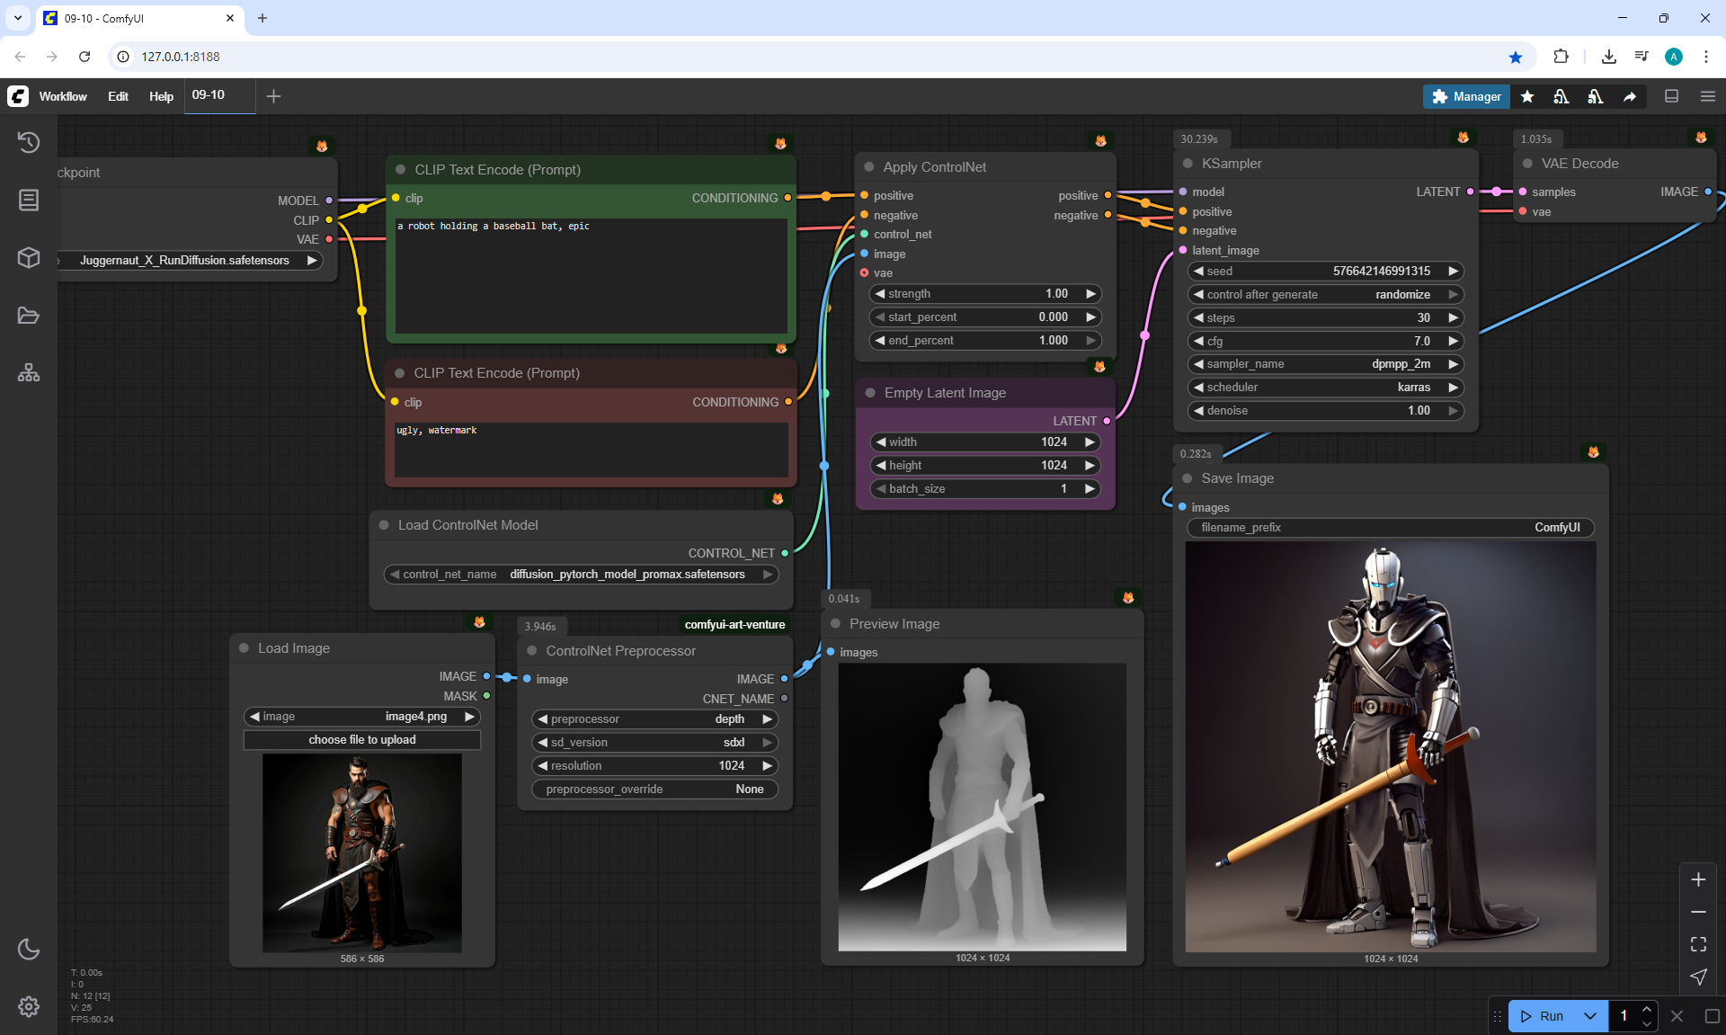The image size is (1726, 1035).
Task: Open the model library cube icon
Action: click(29, 257)
